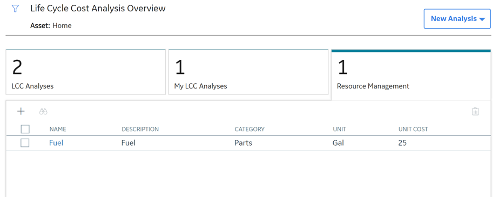Select the Resource Management tab
Screen dimensions: 499x197
point(411,75)
